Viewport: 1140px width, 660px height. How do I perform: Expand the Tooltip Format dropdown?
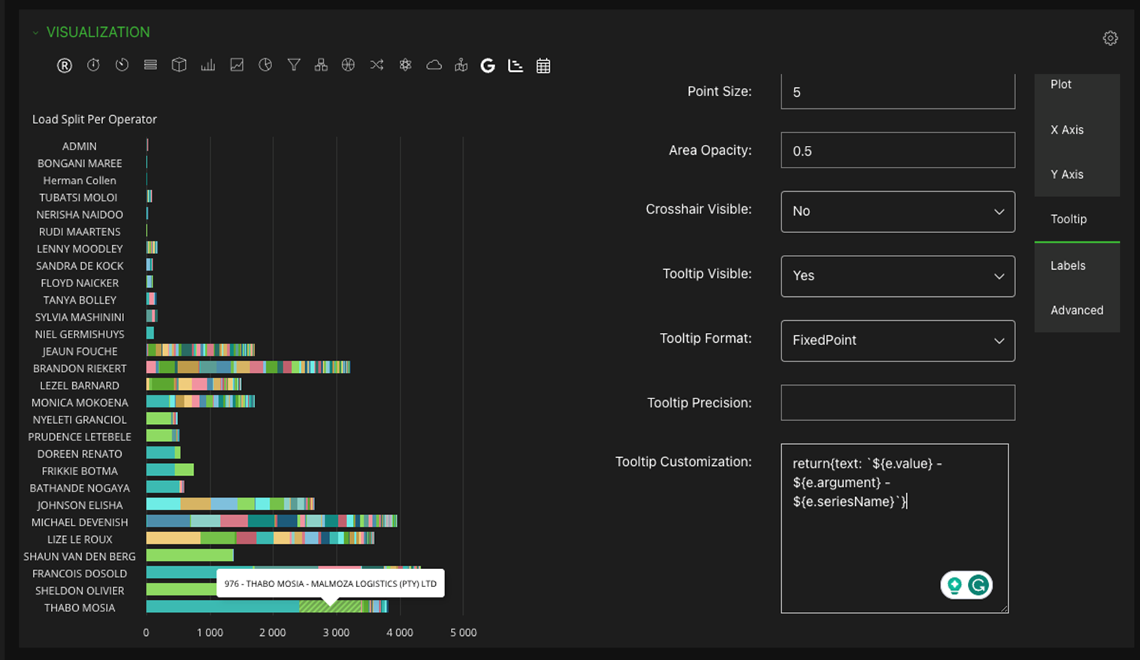[x=897, y=341]
